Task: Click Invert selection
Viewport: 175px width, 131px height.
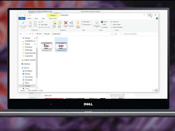Action: tap(116, 27)
